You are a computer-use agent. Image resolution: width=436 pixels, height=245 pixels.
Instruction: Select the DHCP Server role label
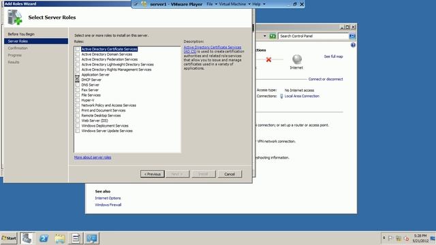click(x=91, y=80)
